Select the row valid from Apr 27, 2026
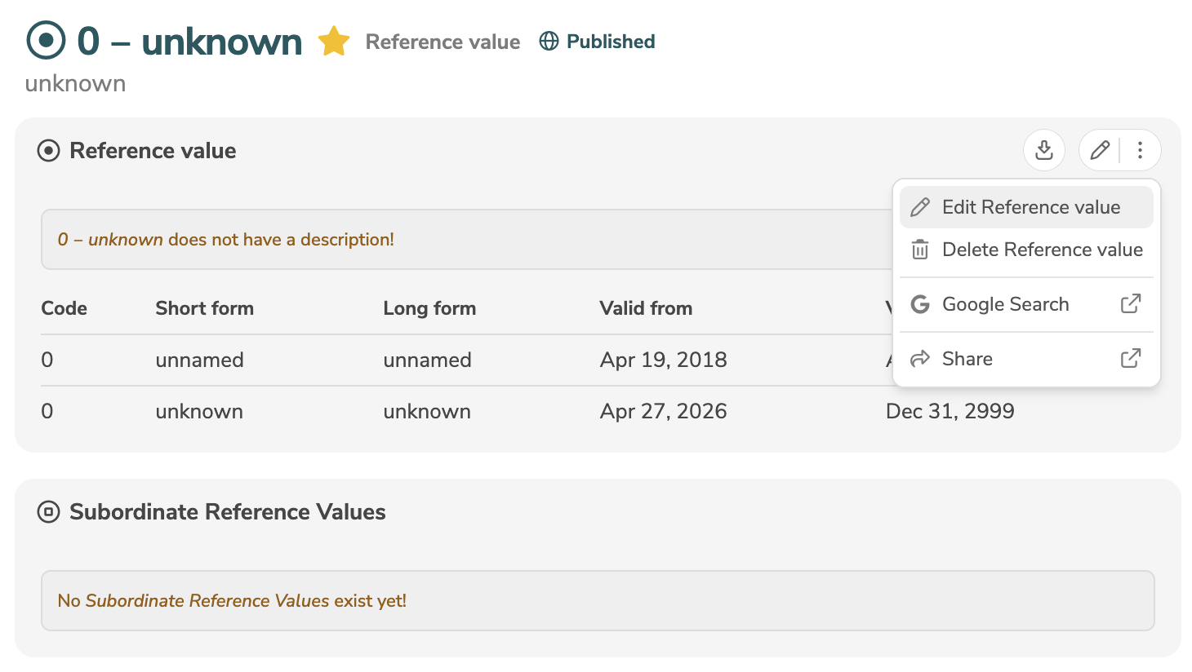The width and height of the screenshot is (1192, 672). (x=598, y=411)
